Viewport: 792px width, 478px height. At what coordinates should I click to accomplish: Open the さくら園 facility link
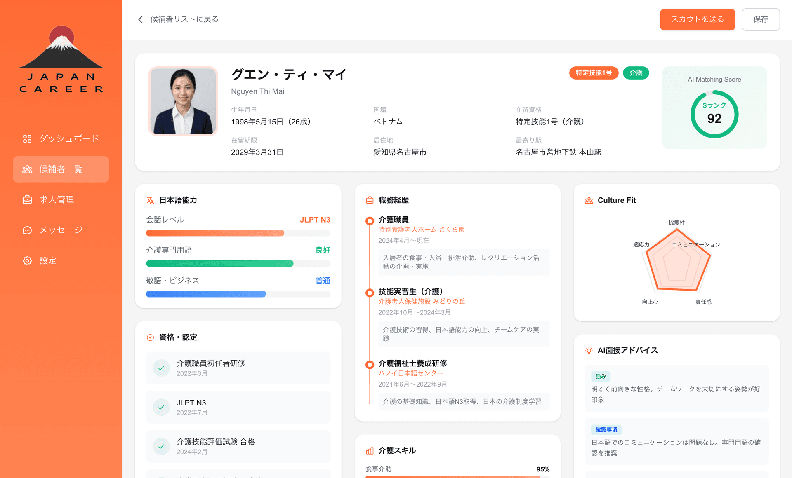click(422, 230)
